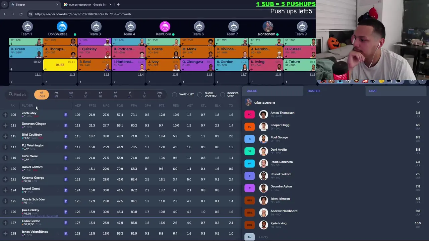The image size is (429, 241).
Task: Add Donovan Clingan using plus icon
Action: pyautogui.click(x=5, y=126)
